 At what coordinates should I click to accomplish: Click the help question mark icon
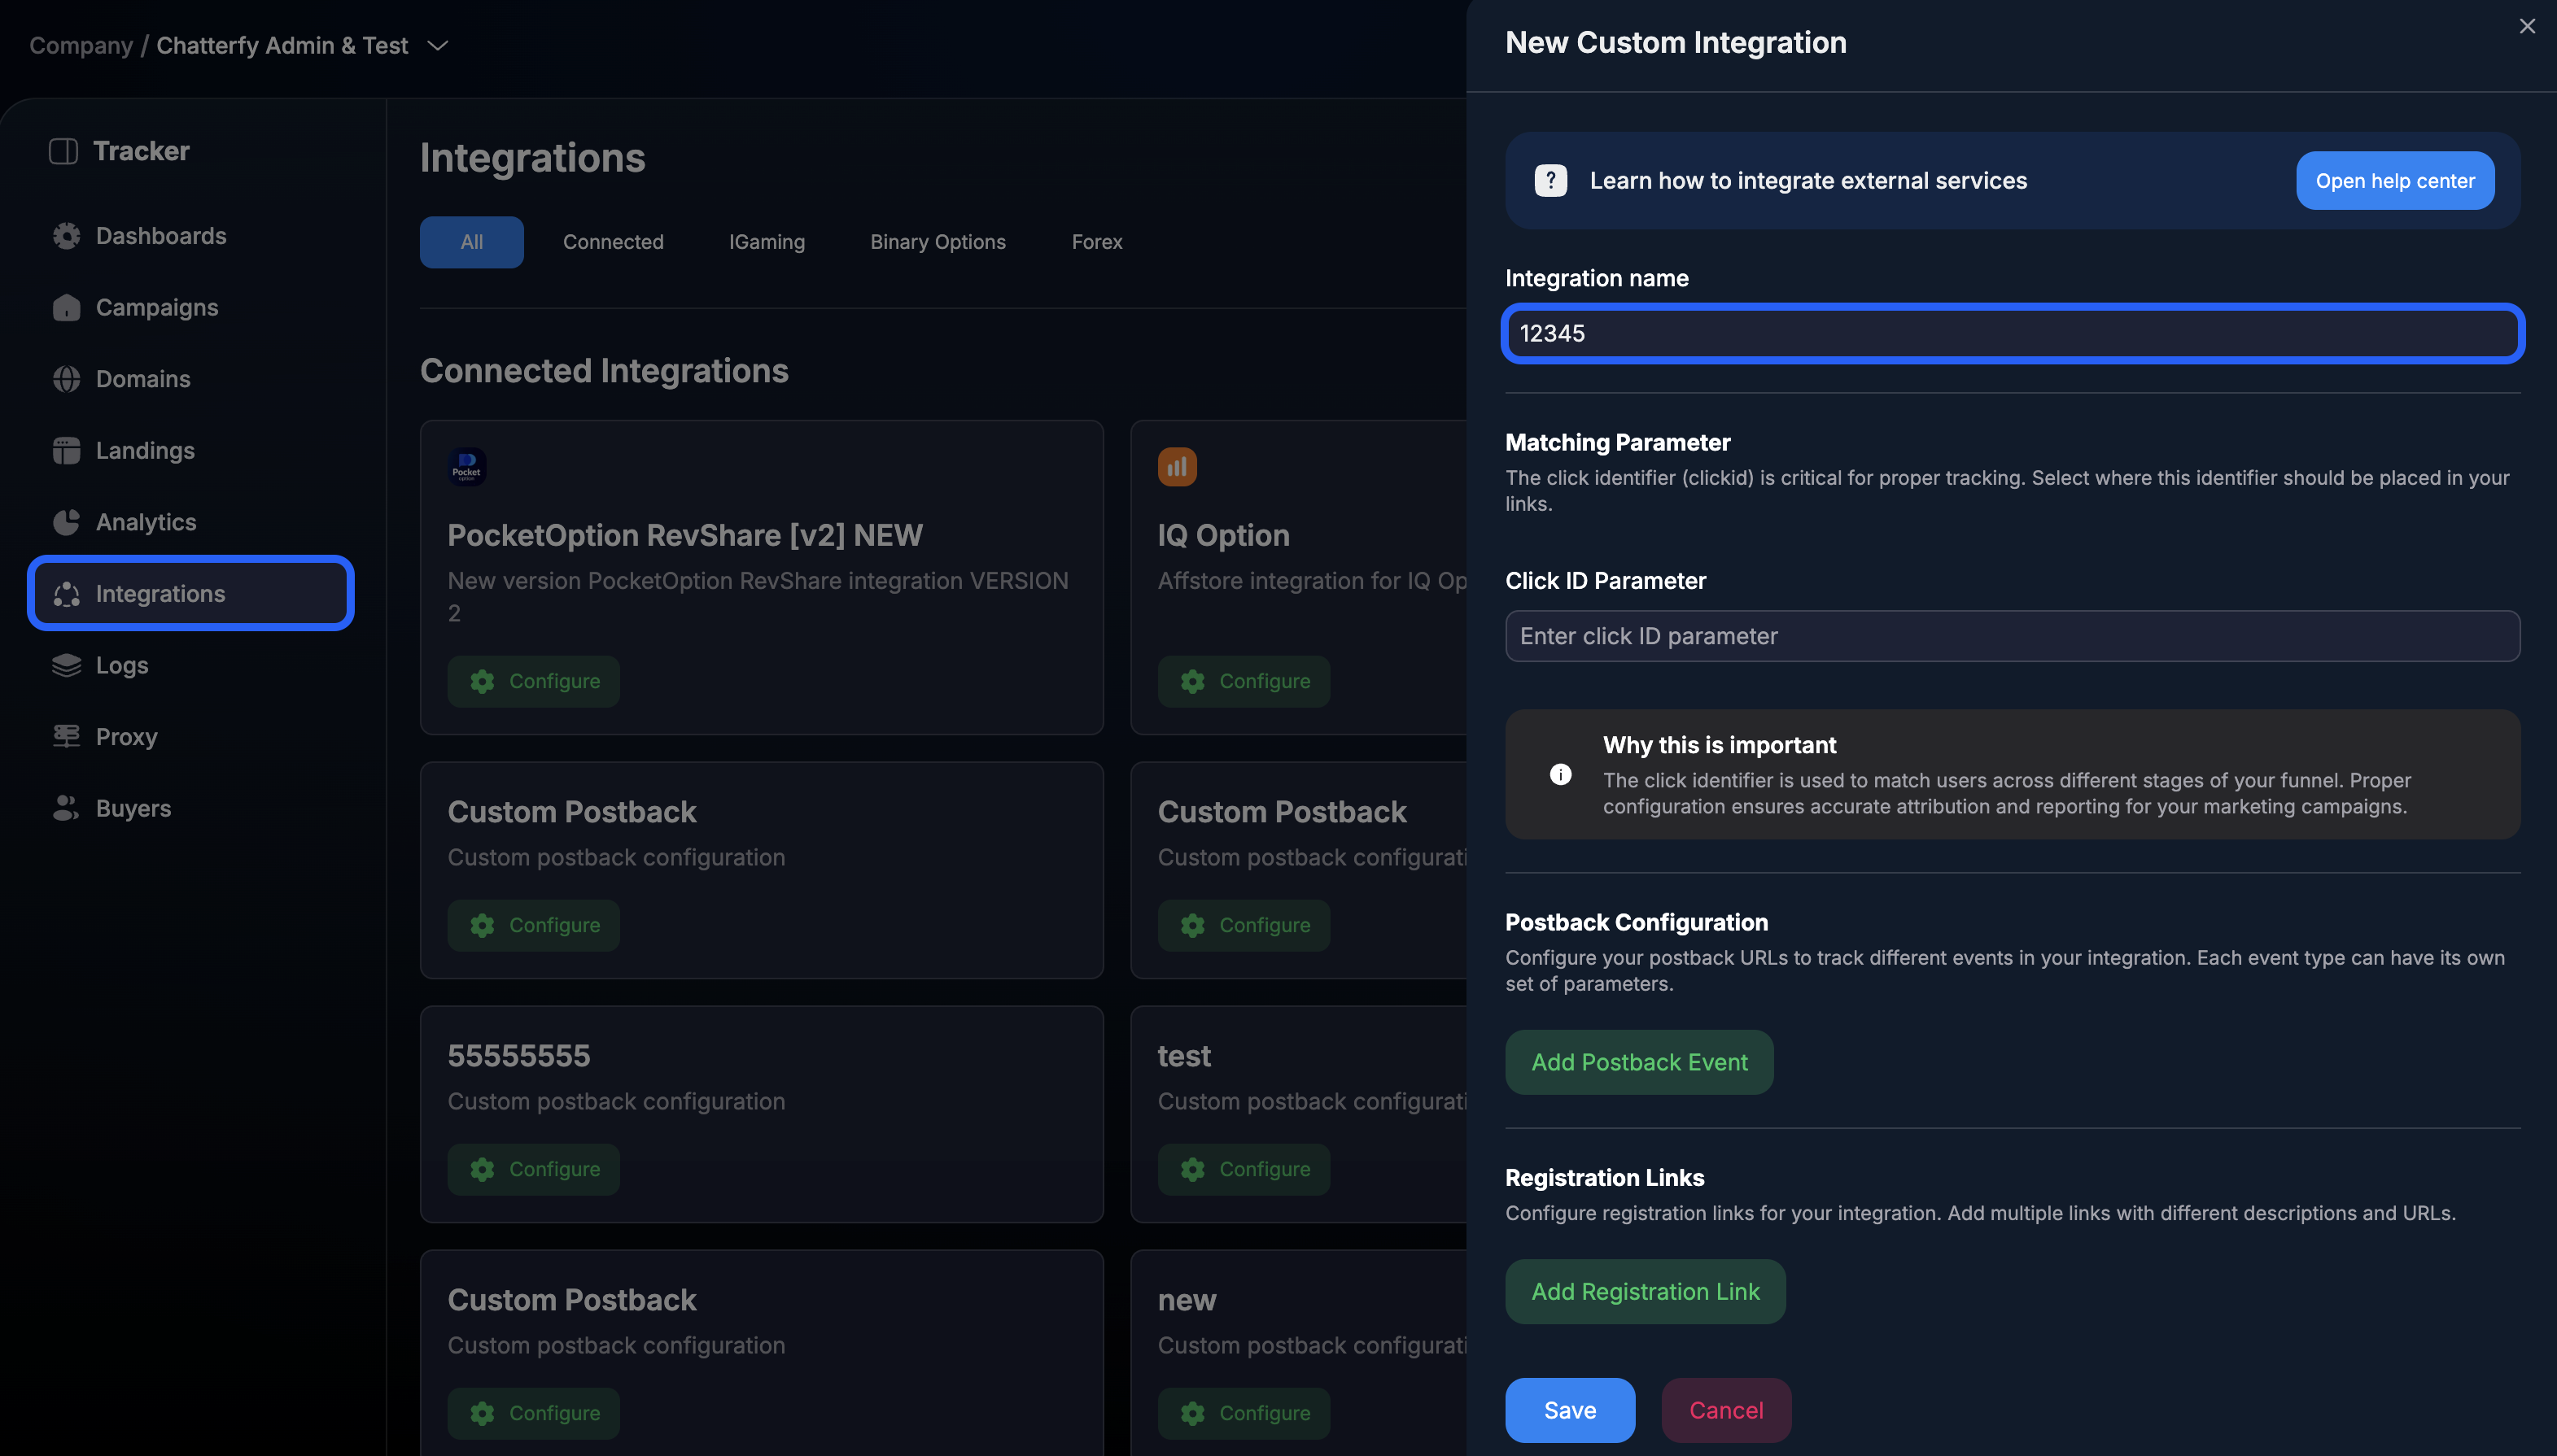coord(1550,181)
